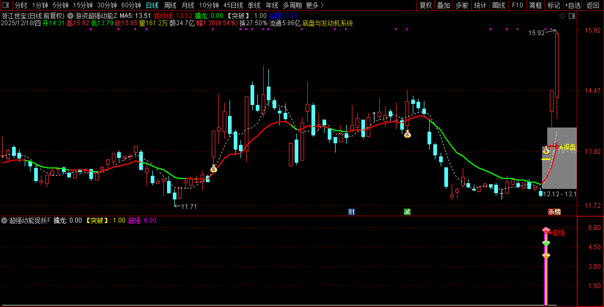Click the yellow ★操盘 signal label
The image size is (604, 307).
point(568,147)
